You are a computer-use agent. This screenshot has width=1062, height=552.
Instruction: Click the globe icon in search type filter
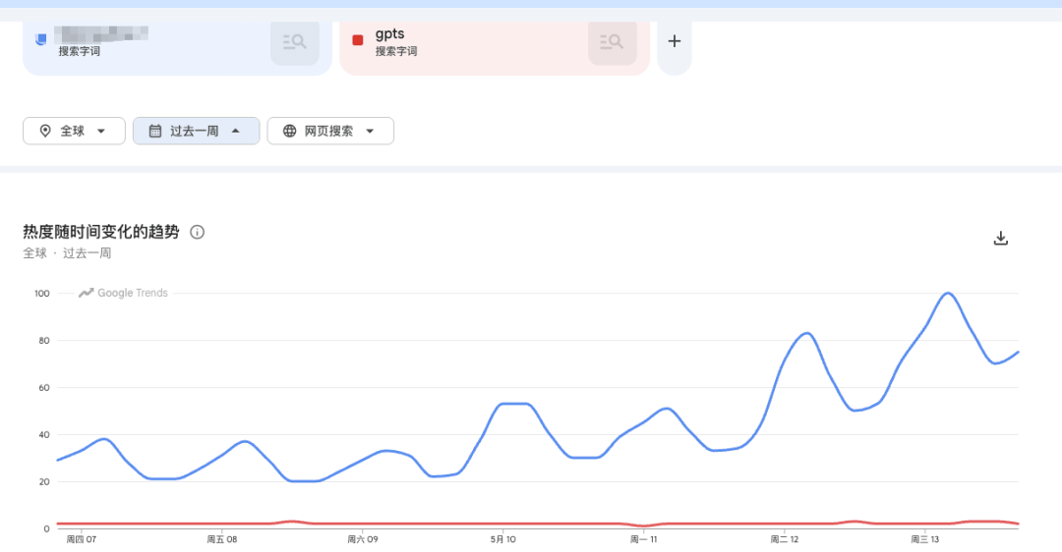(289, 131)
